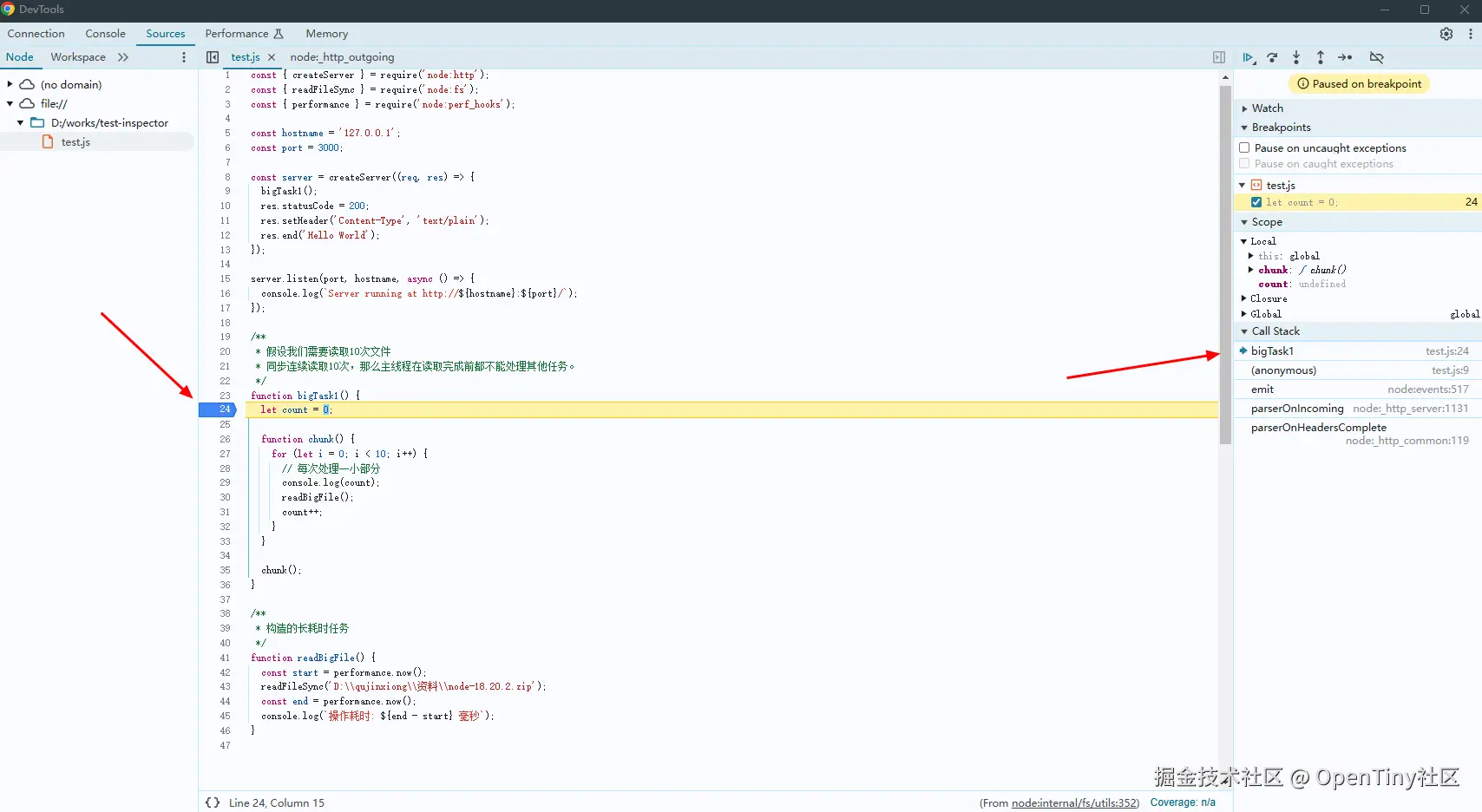Deactivate breakpoints icon
The width and height of the screenshot is (1482, 812).
click(1376, 57)
